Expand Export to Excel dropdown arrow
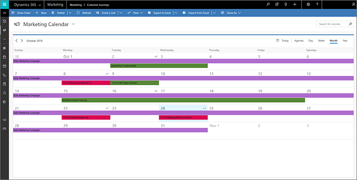 (176, 13)
